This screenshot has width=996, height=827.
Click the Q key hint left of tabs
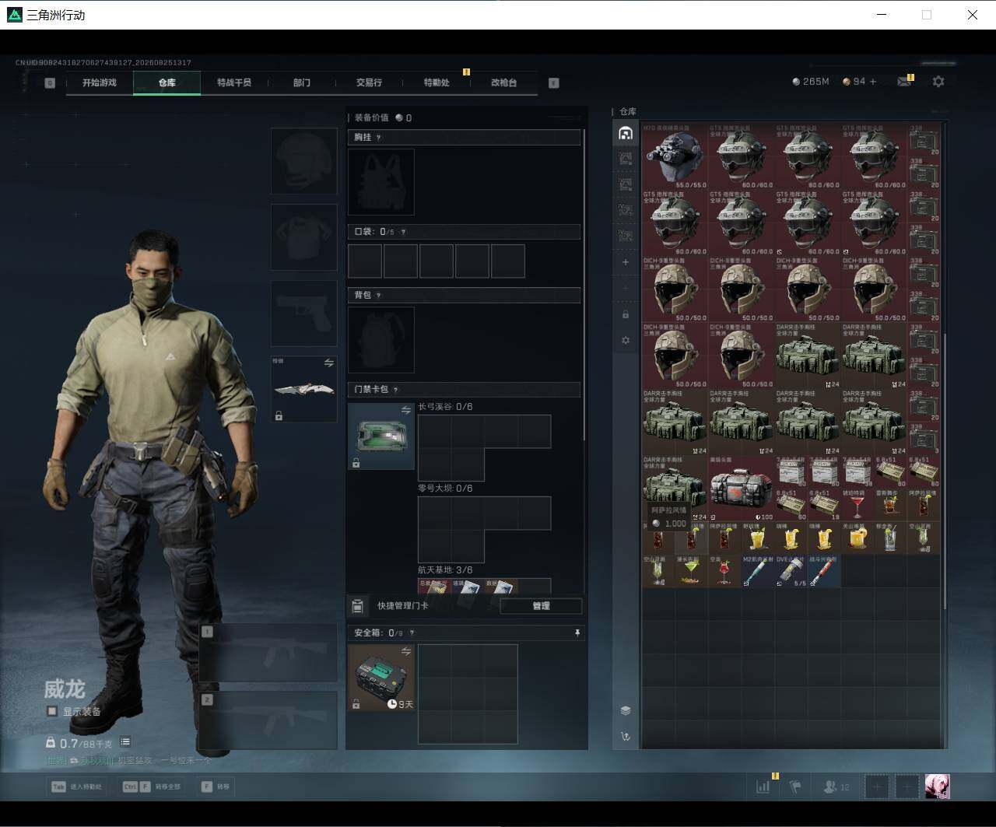[x=50, y=82]
